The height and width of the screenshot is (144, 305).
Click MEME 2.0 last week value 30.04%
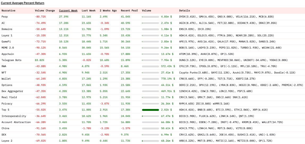(86, 48)
